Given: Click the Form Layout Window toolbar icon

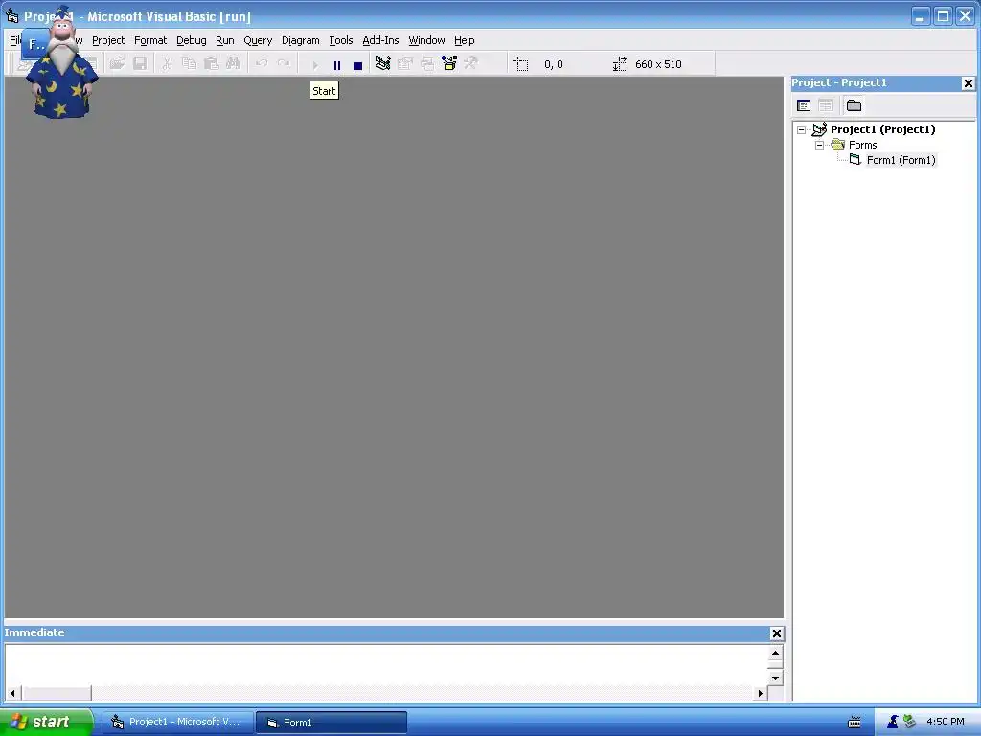Looking at the screenshot, I should [427, 63].
